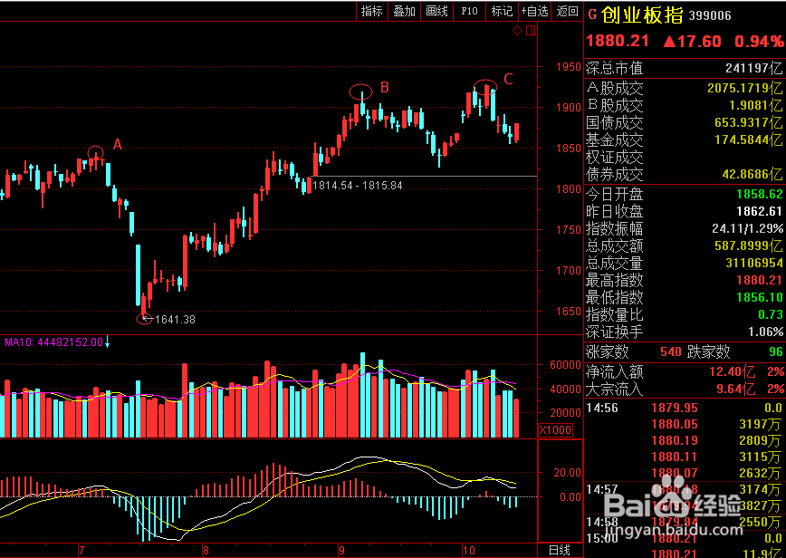Click the gap label 1814.54 - 1815.84

click(x=358, y=186)
